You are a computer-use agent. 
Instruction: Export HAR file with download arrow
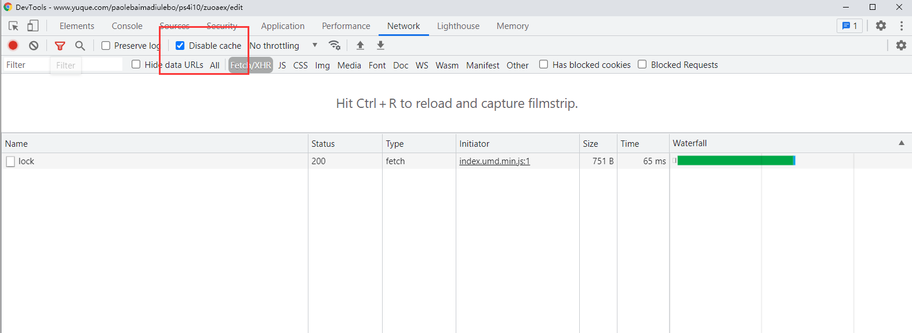[x=380, y=45]
